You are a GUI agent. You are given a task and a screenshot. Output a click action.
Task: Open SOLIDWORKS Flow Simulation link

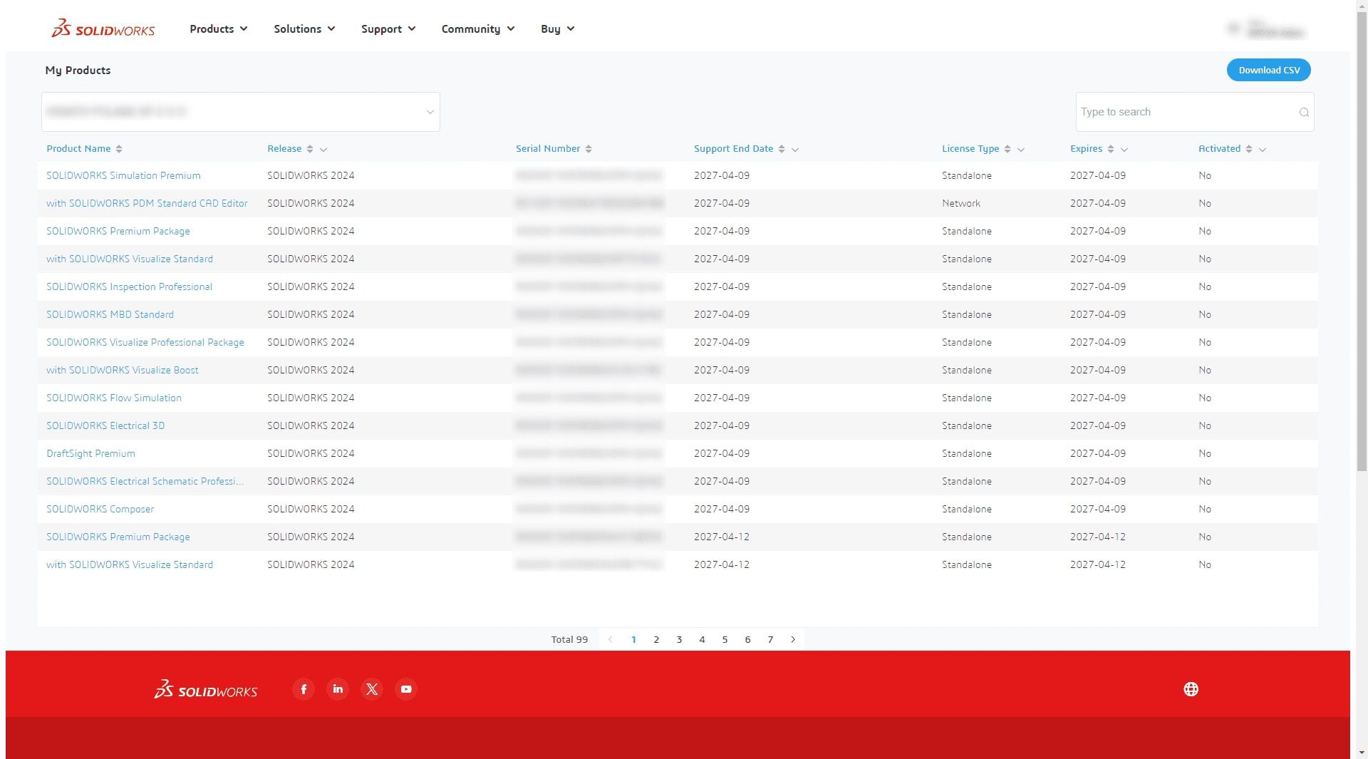coord(114,398)
